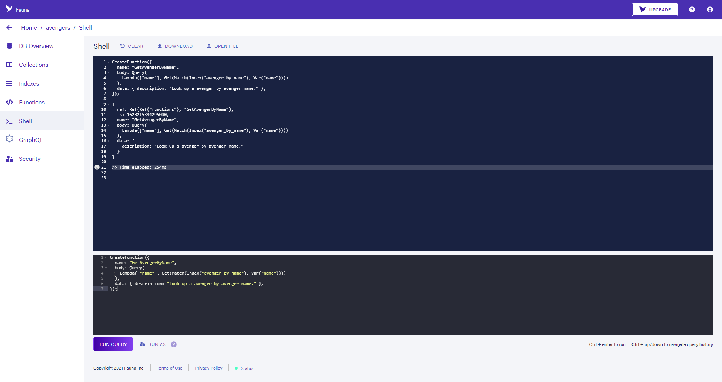Fold the query editor line 3 block

pos(106,268)
